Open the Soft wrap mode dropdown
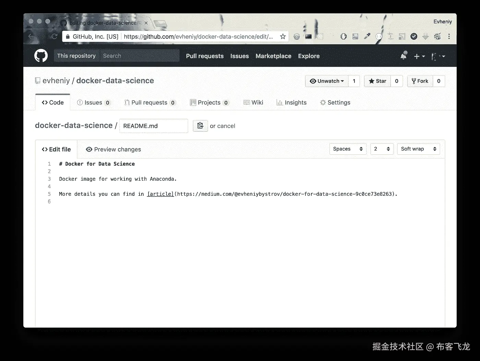 pyautogui.click(x=419, y=149)
